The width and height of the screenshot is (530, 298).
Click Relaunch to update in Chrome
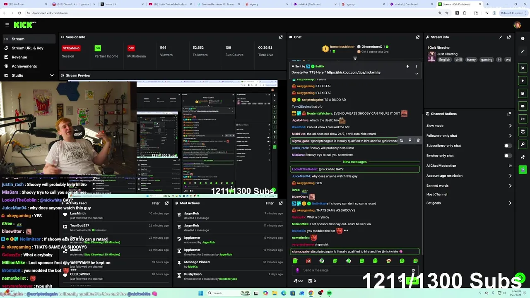click(x=513, y=13)
